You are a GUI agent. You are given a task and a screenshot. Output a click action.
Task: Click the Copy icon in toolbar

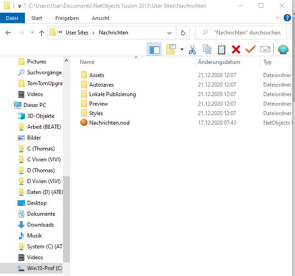[x=207, y=49]
